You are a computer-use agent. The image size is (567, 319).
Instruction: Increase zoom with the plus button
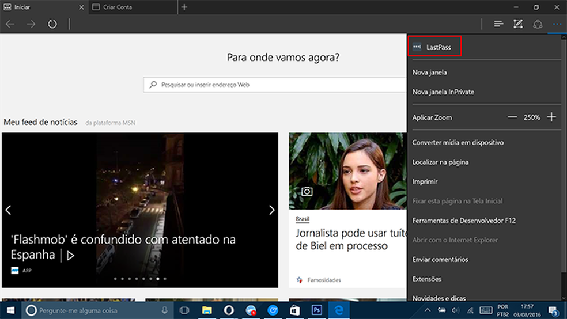point(551,117)
